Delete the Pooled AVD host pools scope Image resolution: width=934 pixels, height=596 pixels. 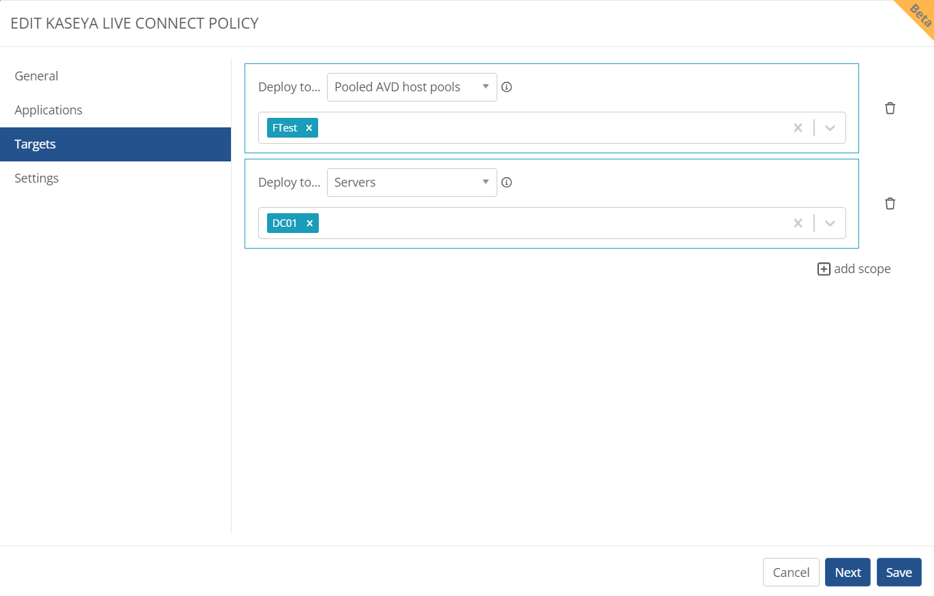click(x=890, y=108)
